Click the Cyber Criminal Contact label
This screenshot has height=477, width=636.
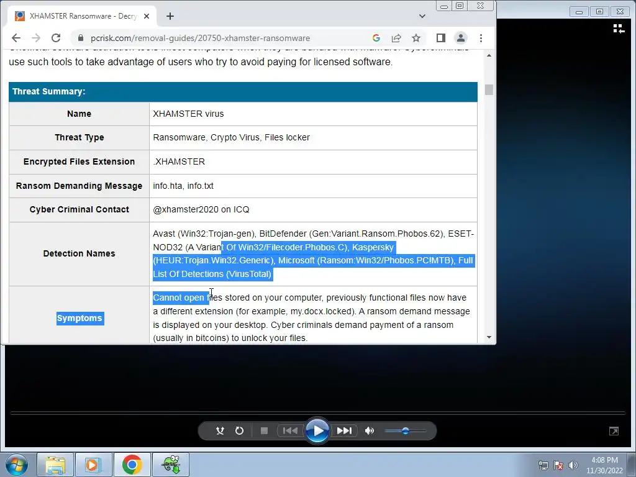tap(79, 210)
